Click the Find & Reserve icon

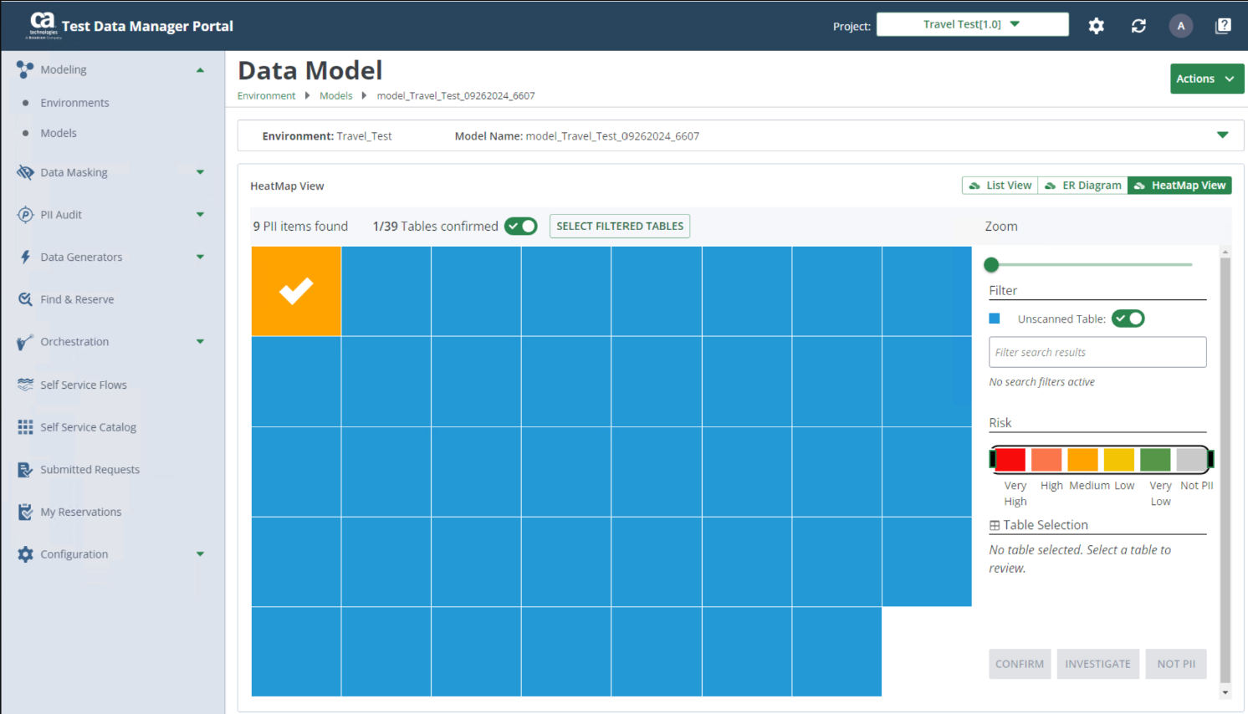click(25, 299)
